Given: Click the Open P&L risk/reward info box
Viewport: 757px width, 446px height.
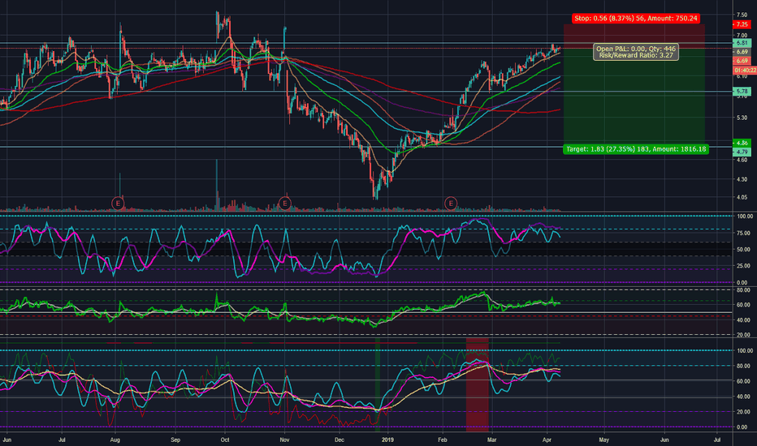Looking at the screenshot, I should pos(636,52).
